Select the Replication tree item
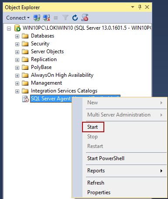Image resolution: width=168 pixels, height=199 pixels. pos(44,59)
